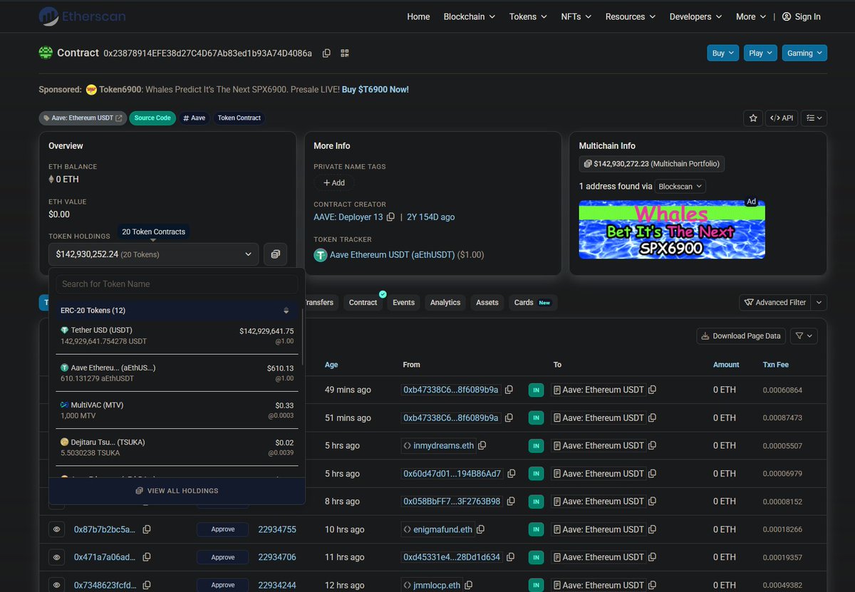Click the Etherscan logo

[82, 16]
